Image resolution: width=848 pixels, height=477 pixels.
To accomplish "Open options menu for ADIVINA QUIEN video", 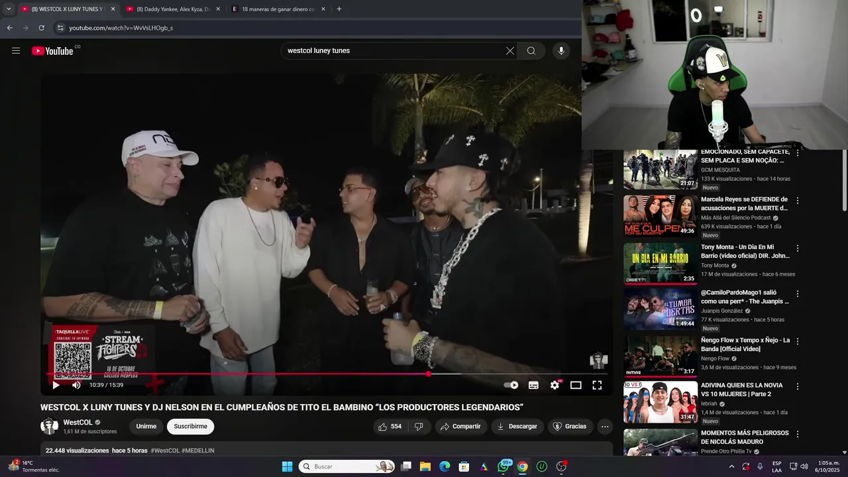I will 798,387.
